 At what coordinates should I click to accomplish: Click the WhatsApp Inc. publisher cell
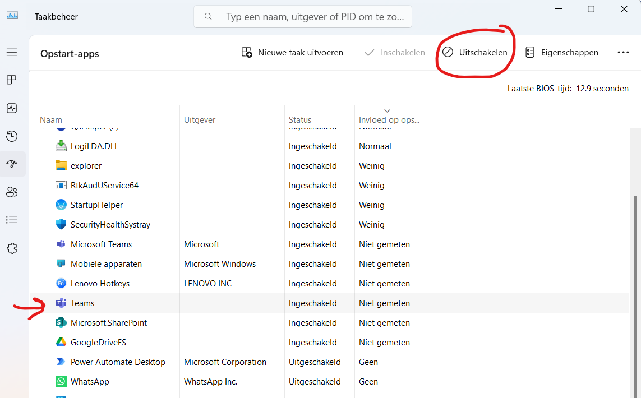coord(210,382)
